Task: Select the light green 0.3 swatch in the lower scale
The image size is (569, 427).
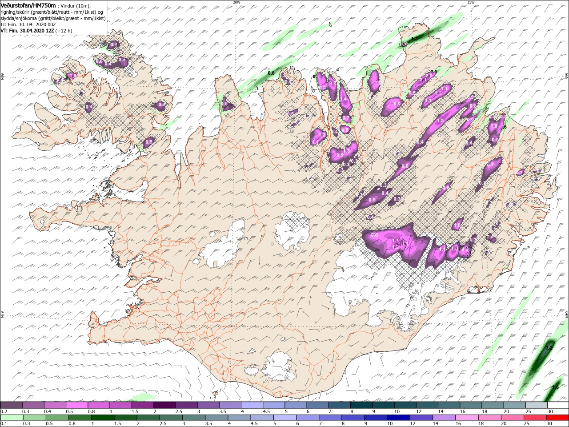Action: (34, 417)
